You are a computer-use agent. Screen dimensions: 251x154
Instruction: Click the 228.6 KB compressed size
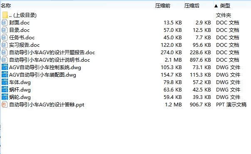coord(200,53)
